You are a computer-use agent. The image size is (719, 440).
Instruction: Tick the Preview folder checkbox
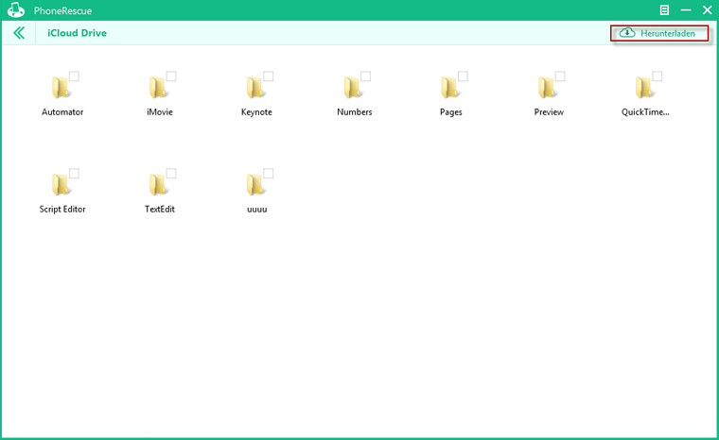[560, 76]
